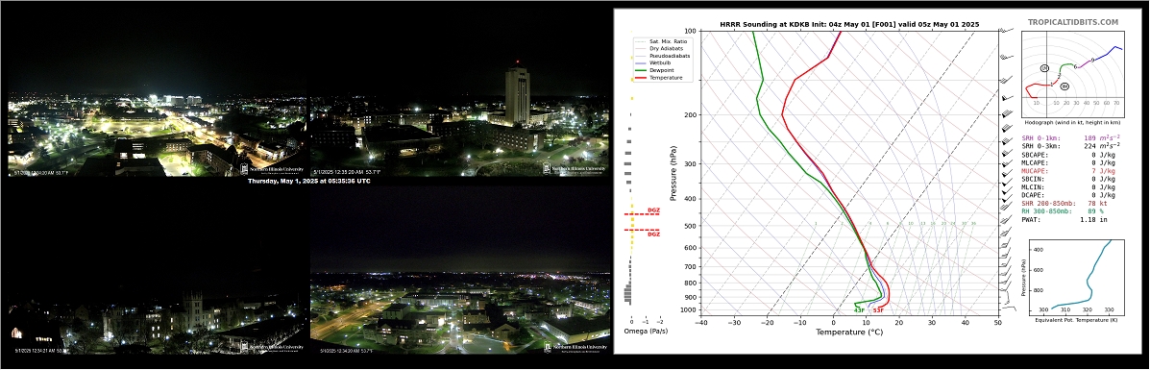Image resolution: width=1150 pixels, height=370 pixels.
Task: Click the Thursday, May 1, 2025 UTC timestamp
Action: click(308, 181)
